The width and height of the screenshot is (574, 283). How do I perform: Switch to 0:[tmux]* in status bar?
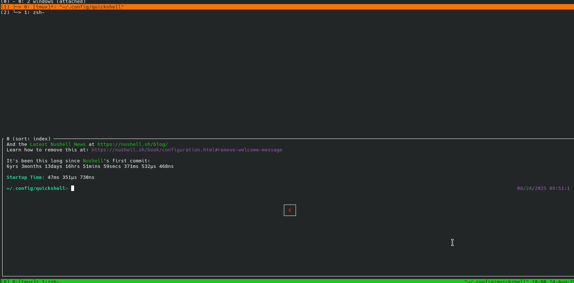26,281
